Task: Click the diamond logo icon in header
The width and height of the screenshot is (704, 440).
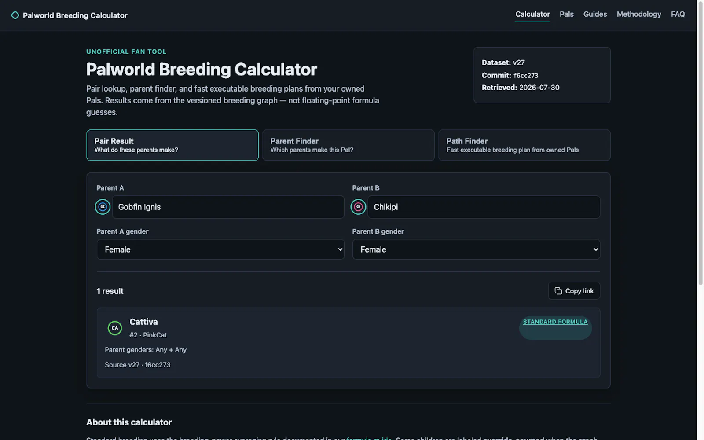Action: tap(15, 15)
